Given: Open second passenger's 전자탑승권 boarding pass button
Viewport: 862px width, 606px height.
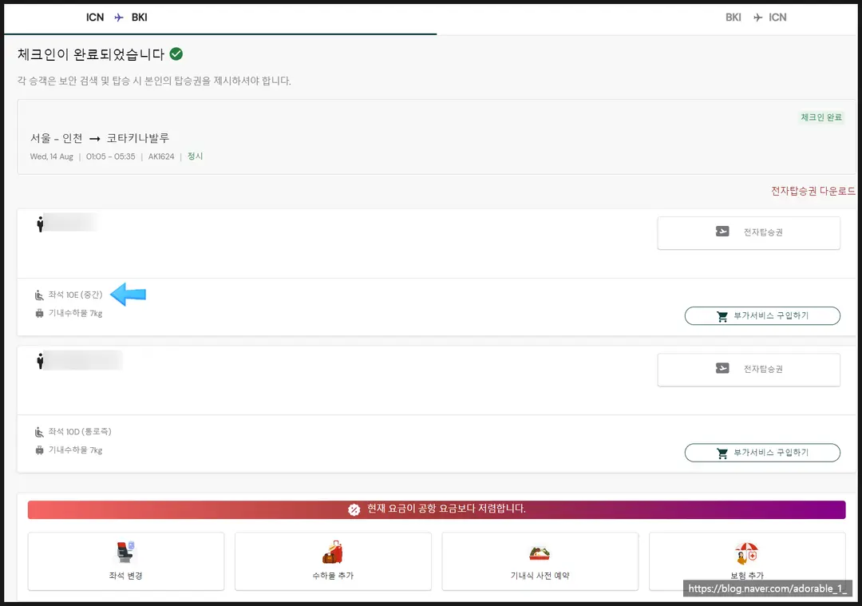Looking at the screenshot, I should click(x=748, y=370).
